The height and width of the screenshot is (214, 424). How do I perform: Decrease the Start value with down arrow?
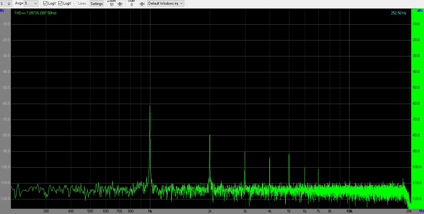(142, 5)
